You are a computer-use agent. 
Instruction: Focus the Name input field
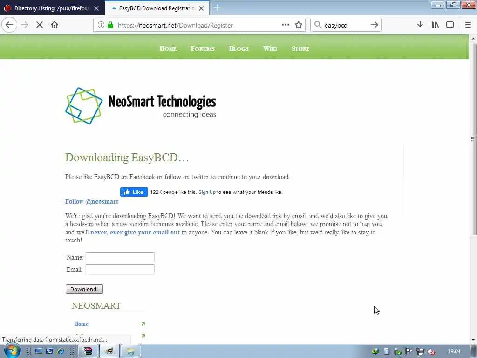[120, 257]
